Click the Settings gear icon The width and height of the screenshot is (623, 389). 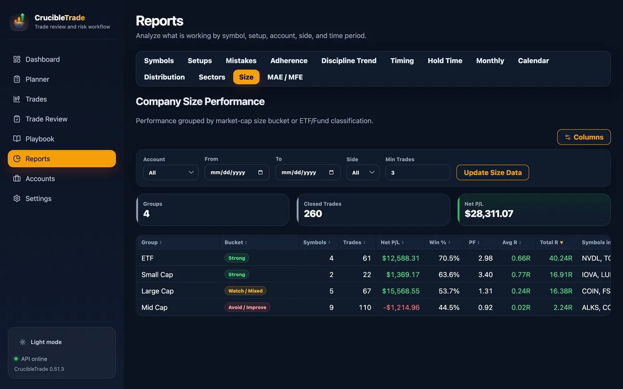(x=17, y=198)
